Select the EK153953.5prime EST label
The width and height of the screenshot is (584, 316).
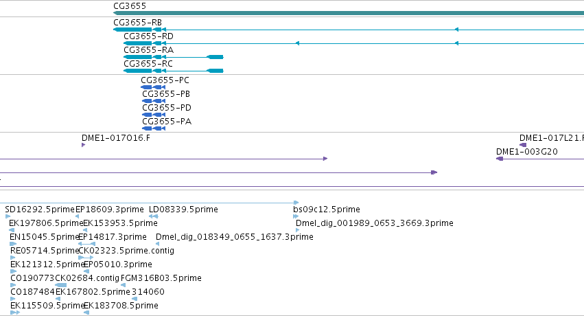tap(120, 223)
